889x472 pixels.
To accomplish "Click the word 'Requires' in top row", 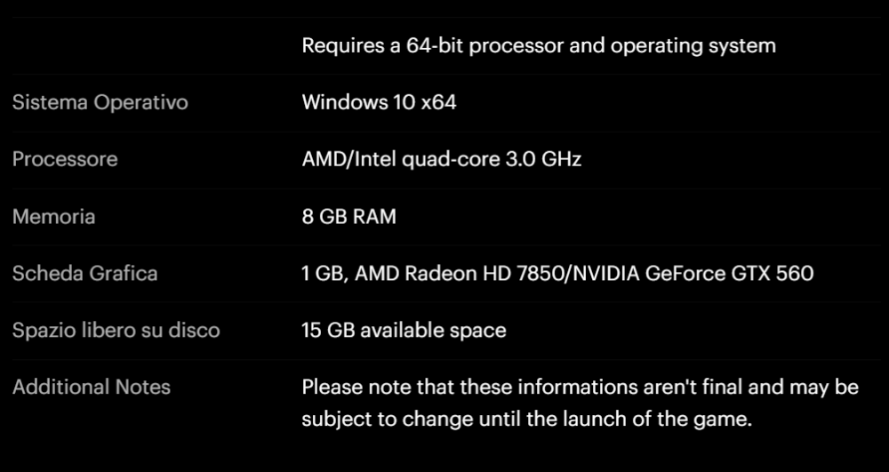I will click(334, 45).
